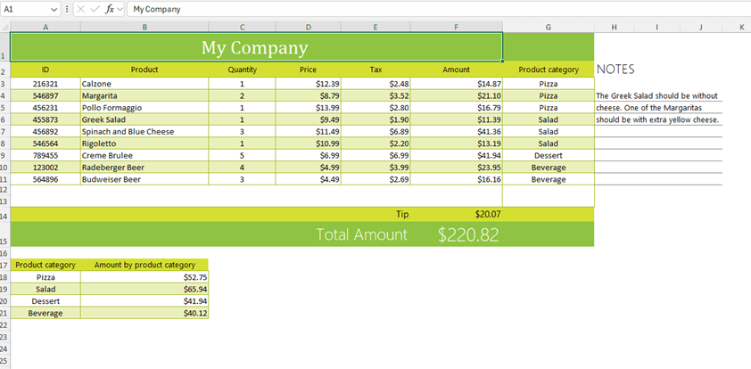Click ID cell 216321

[x=45, y=84]
